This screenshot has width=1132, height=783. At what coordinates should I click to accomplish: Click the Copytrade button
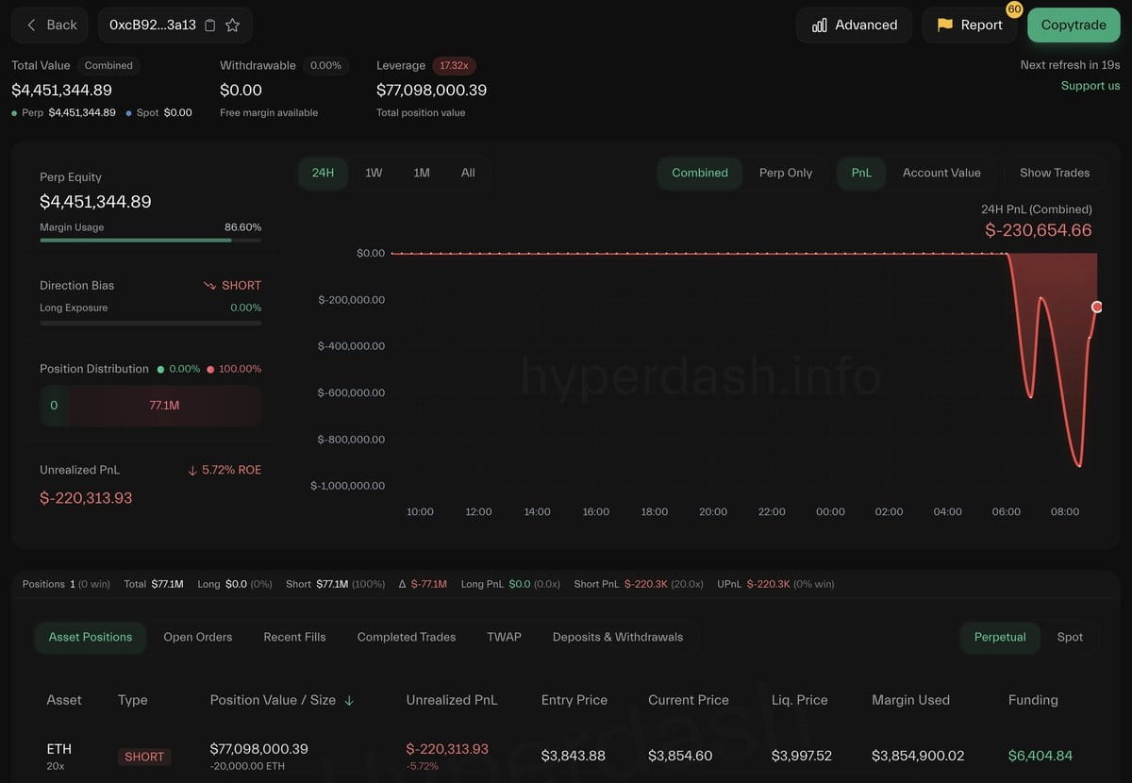(1074, 25)
